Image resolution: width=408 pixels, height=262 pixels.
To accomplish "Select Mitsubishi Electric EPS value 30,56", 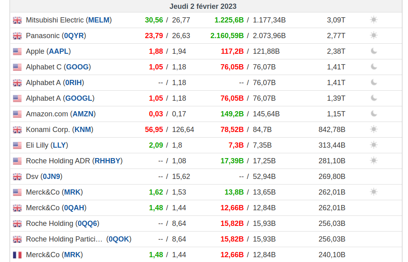I will [x=154, y=20].
